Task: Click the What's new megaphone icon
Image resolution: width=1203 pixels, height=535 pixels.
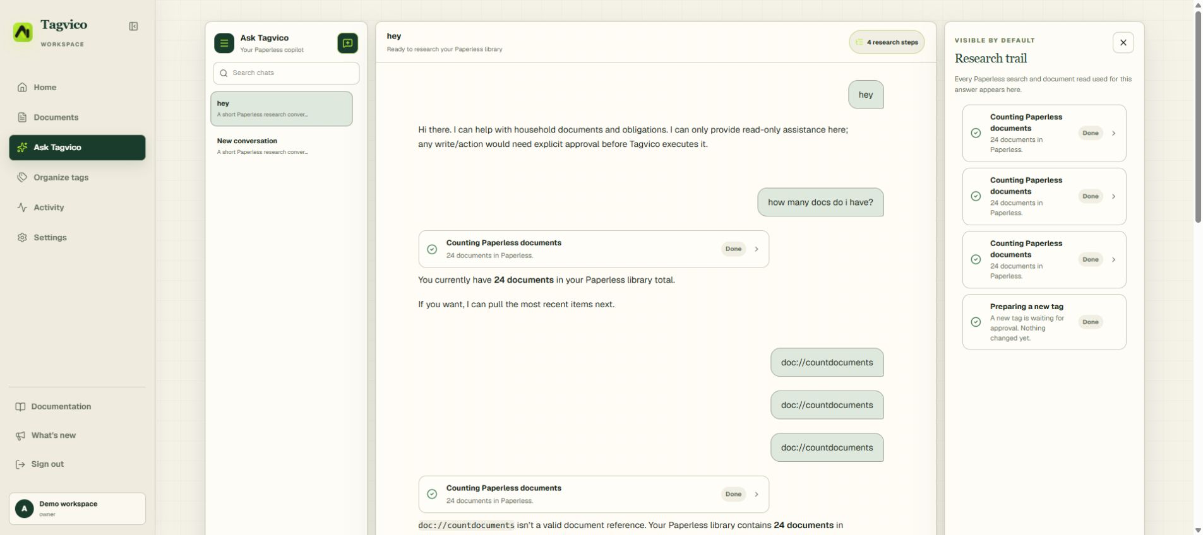Action: 20,435
